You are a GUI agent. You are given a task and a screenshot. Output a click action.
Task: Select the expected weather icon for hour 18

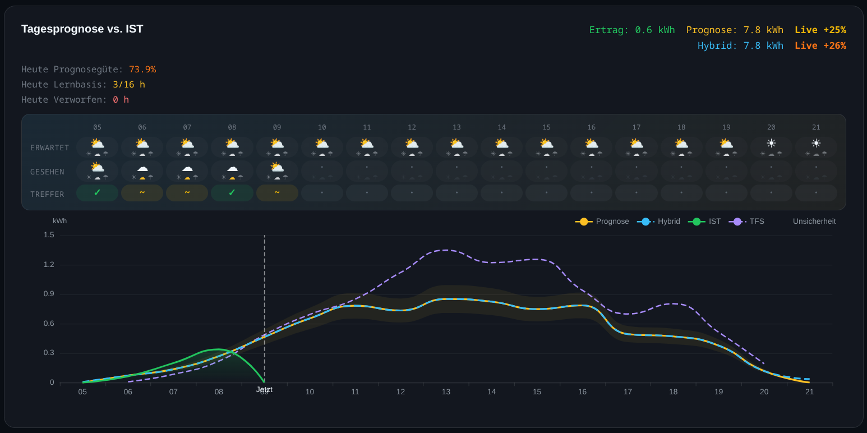[x=681, y=144]
